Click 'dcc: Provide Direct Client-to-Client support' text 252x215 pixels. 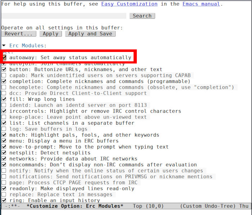[x=78, y=93]
